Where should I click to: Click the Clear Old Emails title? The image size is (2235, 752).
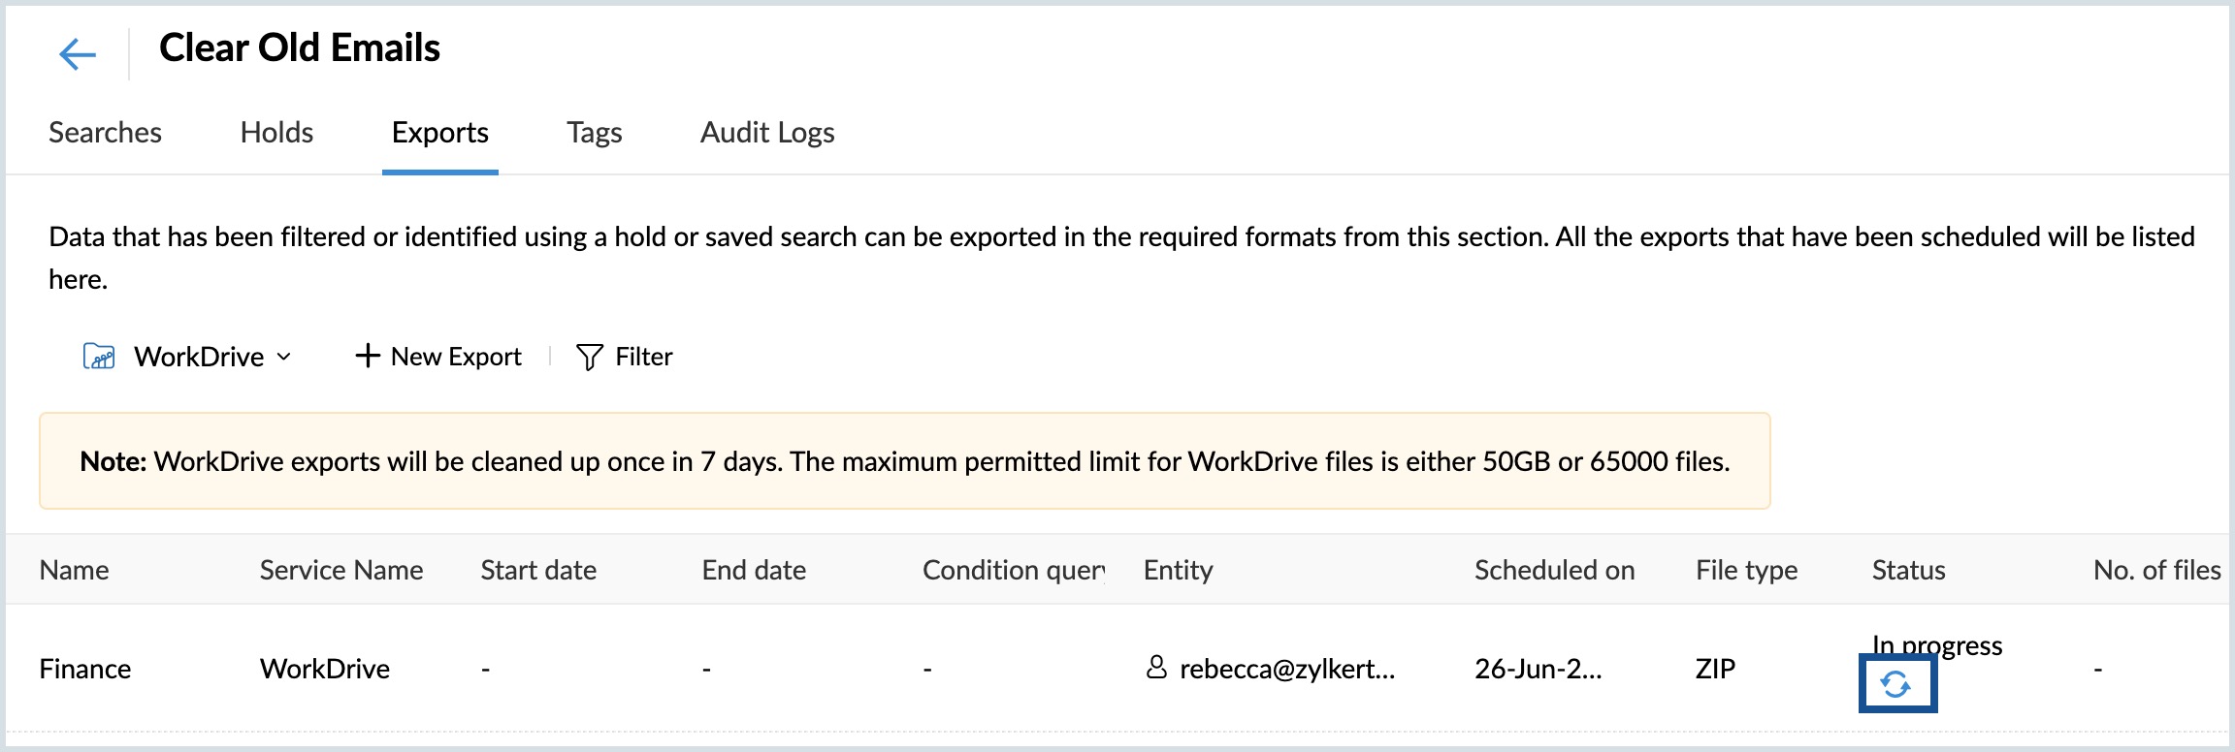coord(299,48)
